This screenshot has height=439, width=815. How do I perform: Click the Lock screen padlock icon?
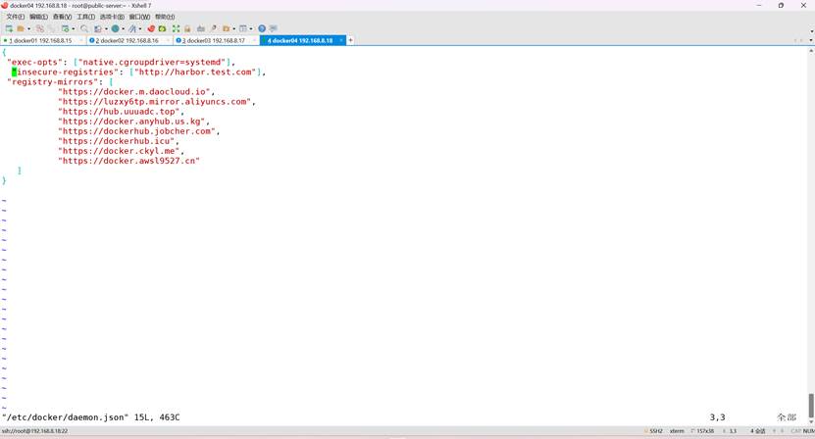pyautogui.click(x=187, y=28)
